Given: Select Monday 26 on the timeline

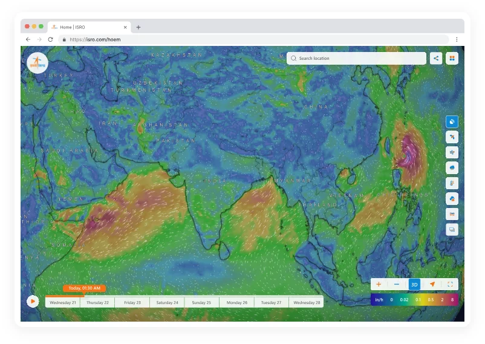Looking at the screenshot, I should tap(236, 302).
